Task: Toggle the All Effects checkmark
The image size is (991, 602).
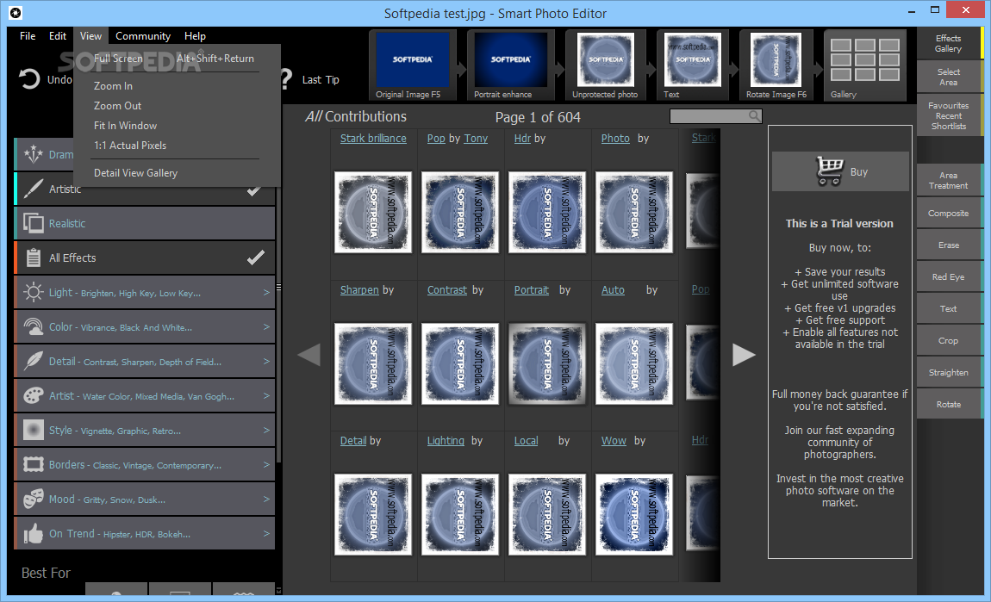Action: pyautogui.click(x=255, y=258)
